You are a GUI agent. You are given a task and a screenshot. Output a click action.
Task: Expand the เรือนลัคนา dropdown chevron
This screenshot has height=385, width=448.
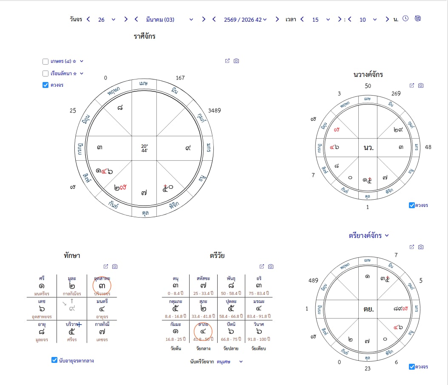tap(82, 74)
